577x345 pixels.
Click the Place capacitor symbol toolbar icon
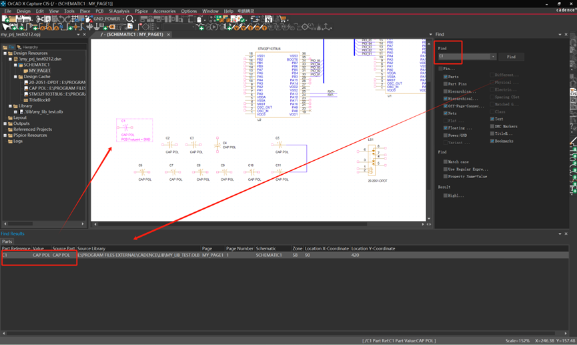89,27
